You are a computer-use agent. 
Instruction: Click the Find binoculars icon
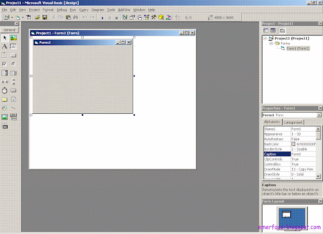(x=76, y=18)
